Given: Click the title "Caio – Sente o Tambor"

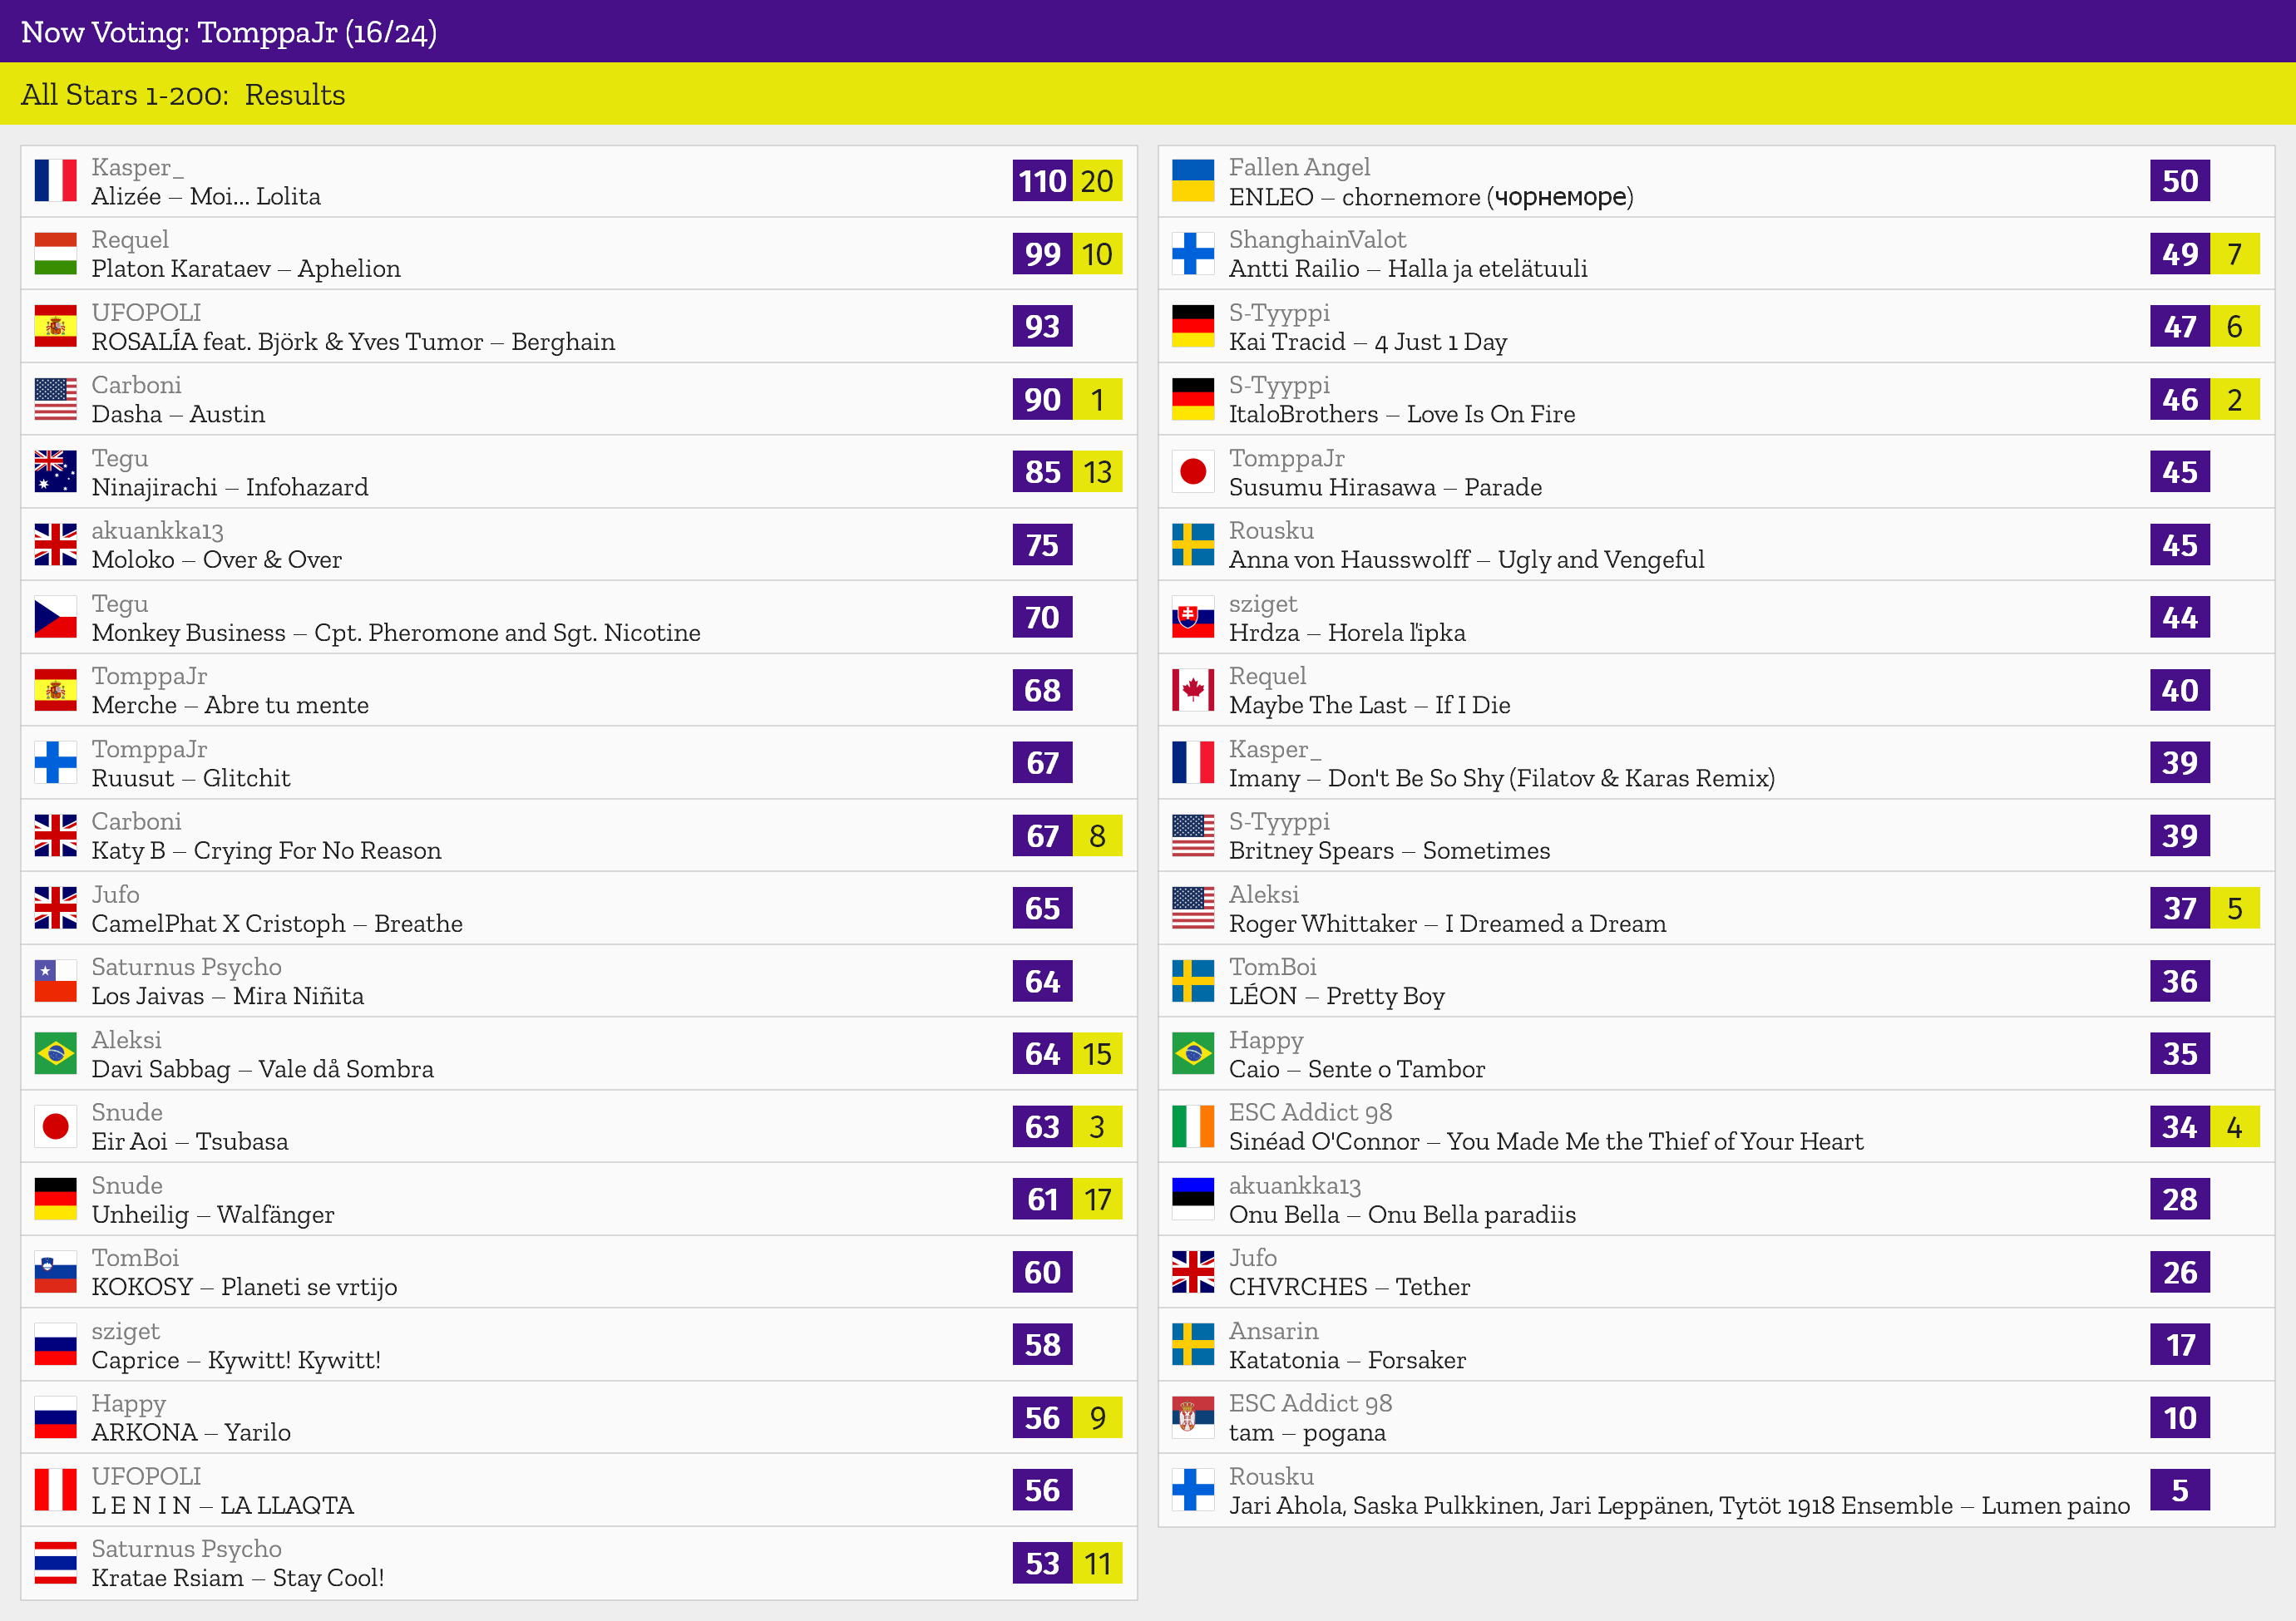Looking at the screenshot, I should 1357,1069.
